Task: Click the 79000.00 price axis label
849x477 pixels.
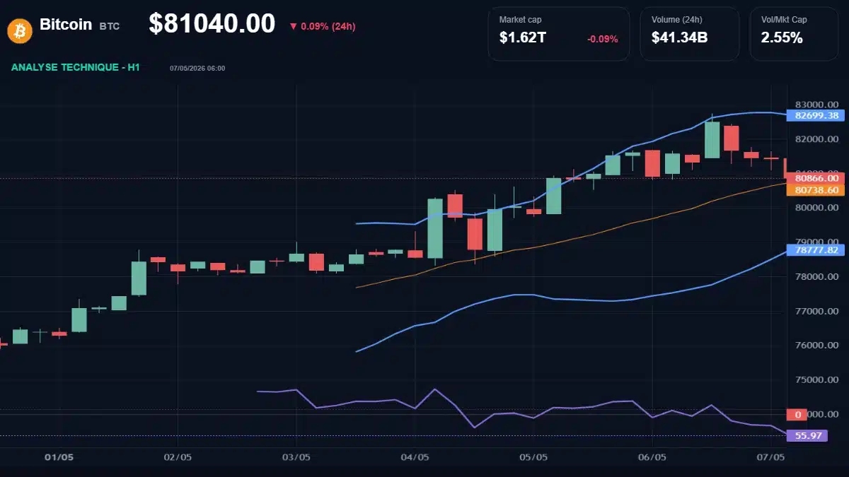Action: click(817, 242)
